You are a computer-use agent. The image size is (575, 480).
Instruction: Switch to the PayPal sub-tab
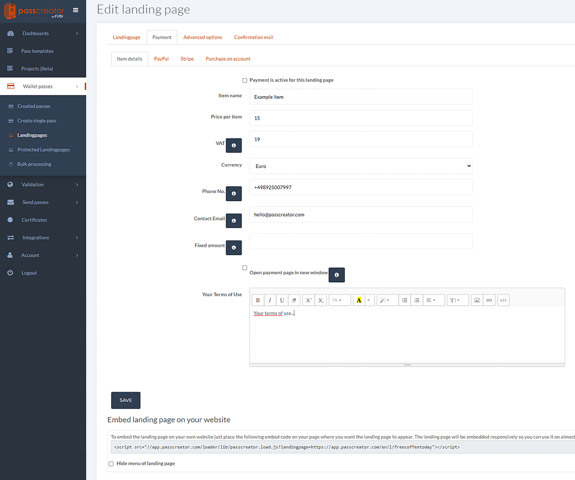point(161,58)
